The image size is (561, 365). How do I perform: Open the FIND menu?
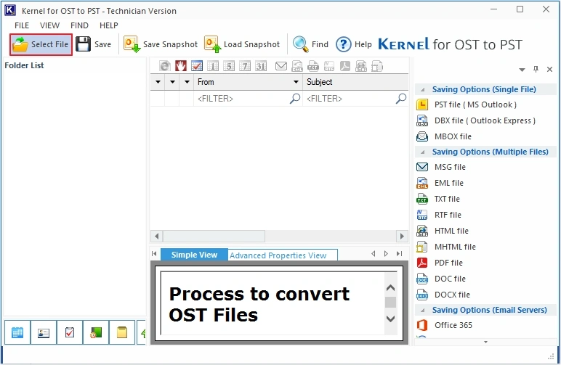pyautogui.click(x=79, y=25)
